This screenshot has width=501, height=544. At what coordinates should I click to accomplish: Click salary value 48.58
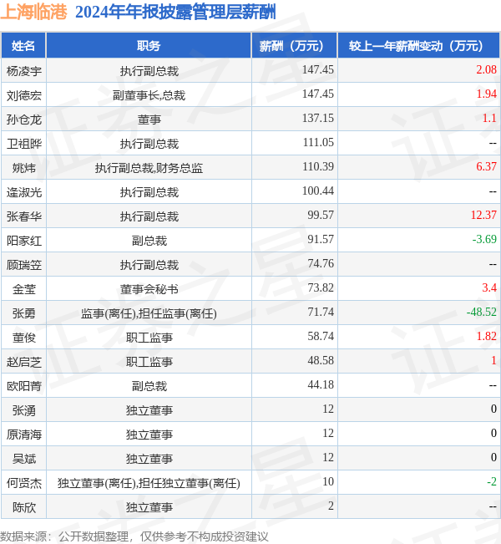[321, 360]
